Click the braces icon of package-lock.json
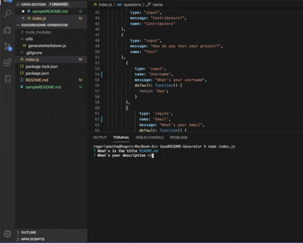The width and height of the screenshot is (303, 243). coord(21,66)
